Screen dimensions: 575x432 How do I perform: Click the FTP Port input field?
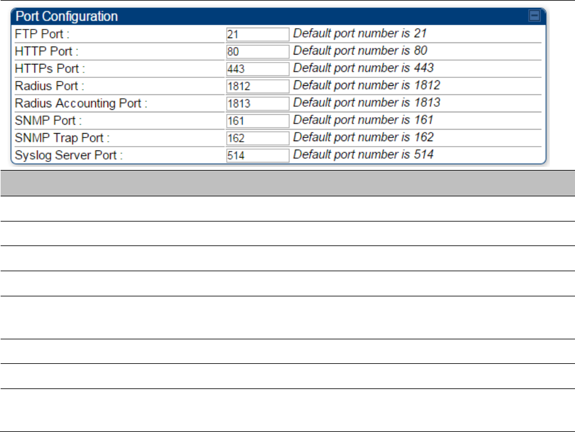point(257,34)
